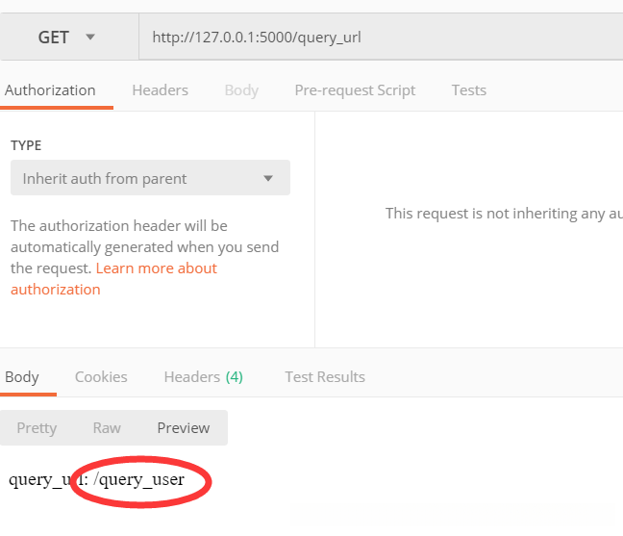This screenshot has height=536, width=623.
Task: Select the response Body tab
Action: pos(22,377)
